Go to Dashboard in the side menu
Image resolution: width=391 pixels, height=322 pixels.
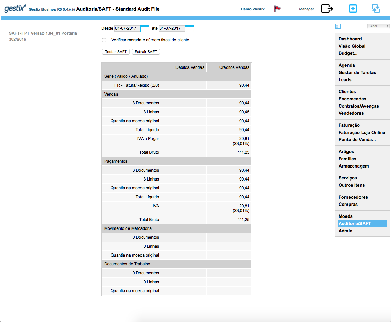tap(350, 39)
